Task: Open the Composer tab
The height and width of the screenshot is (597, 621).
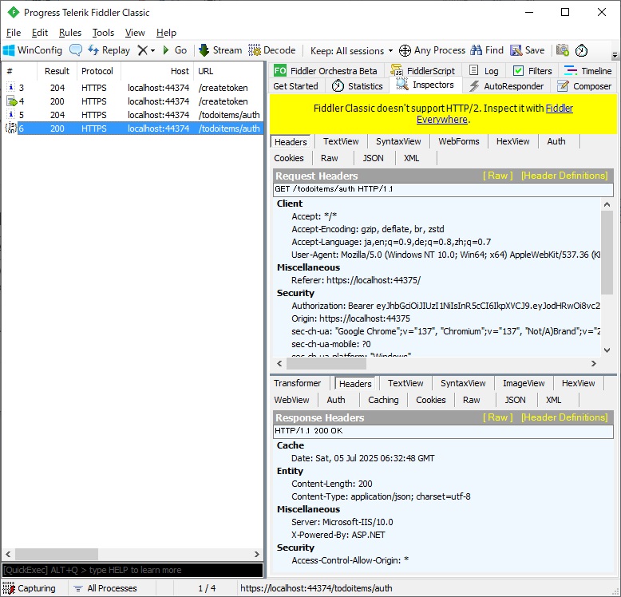Action: pos(584,86)
